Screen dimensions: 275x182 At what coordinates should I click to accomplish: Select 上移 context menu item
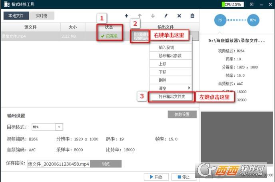click(171, 64)
